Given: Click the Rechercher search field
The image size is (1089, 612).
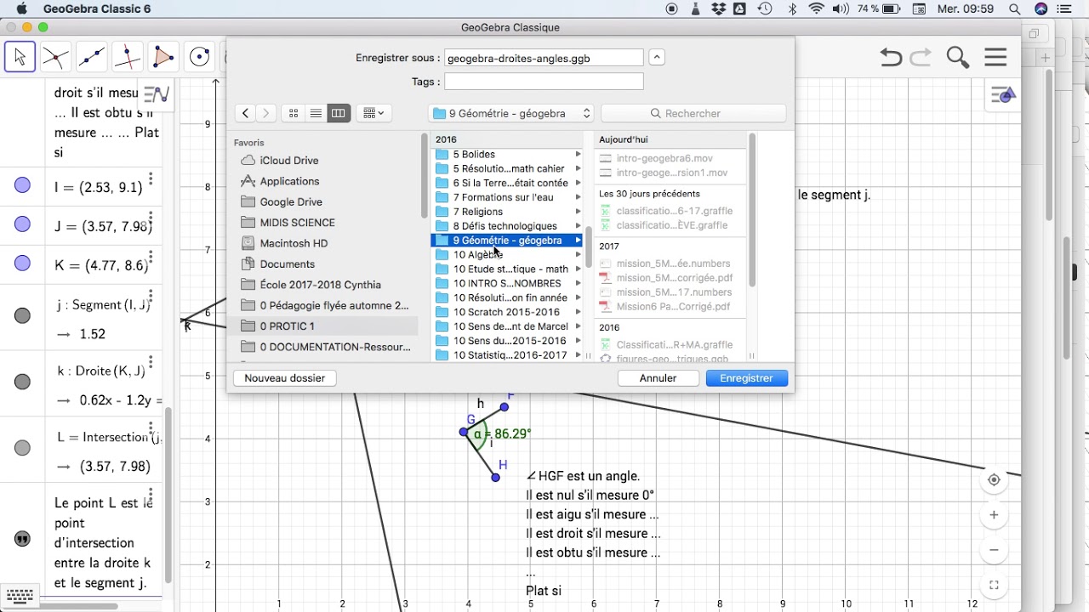Looking at the screenshot, I should (693, 113).
